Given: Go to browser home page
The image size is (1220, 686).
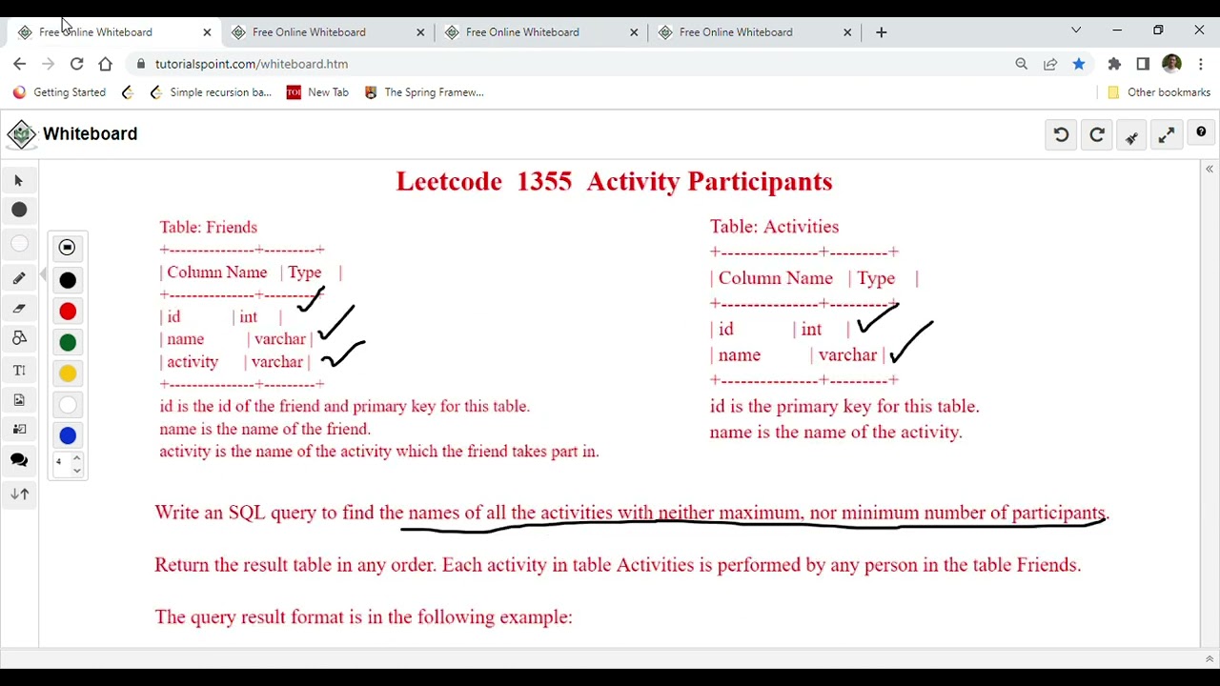Looking at the screenshot, I should click(x=105, y=64).
